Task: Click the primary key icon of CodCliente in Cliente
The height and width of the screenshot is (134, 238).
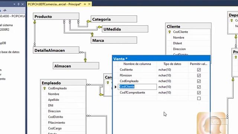Action: pos(170,32)
